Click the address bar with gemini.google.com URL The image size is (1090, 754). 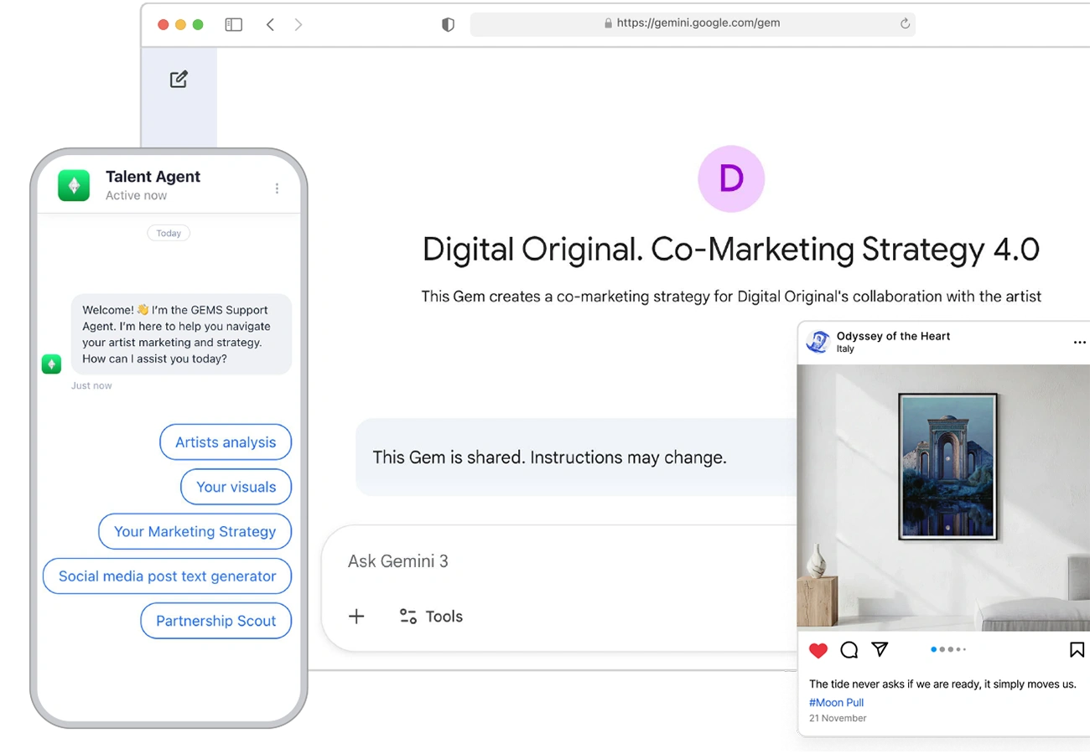tap(693, 23)
